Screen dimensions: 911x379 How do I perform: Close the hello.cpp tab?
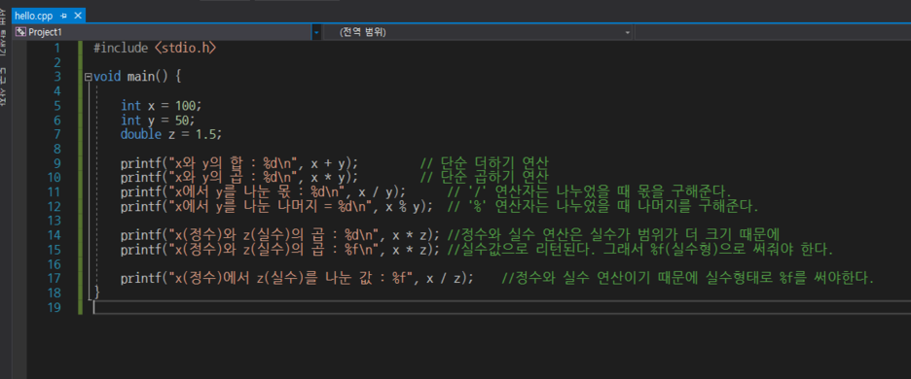[x=77, y=16]
